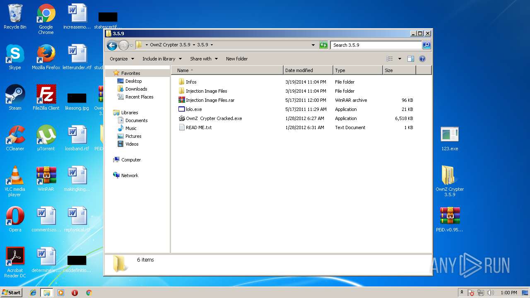Select Libraries in navigation pane
Image resolution: width=530 pixels, height=298 pixels.
click(x=130, y=113)
